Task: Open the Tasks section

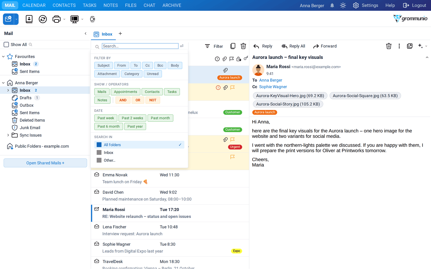Action: coord(89,5)
